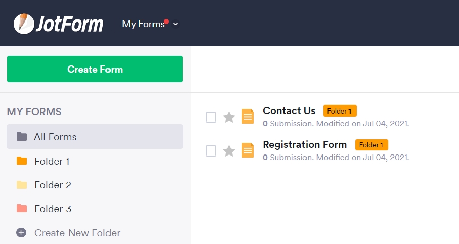Click the red Folder 3 folder icon
Image resolution: width=459 pixels, height=244 pixels.
coord(21,209)
